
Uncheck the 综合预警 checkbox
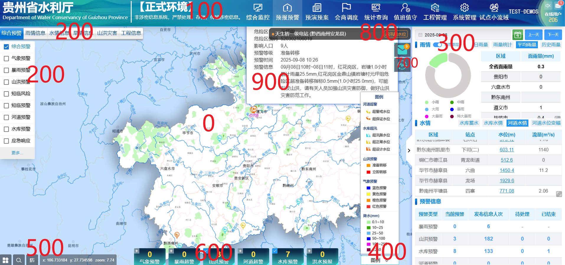coord(6,46)
